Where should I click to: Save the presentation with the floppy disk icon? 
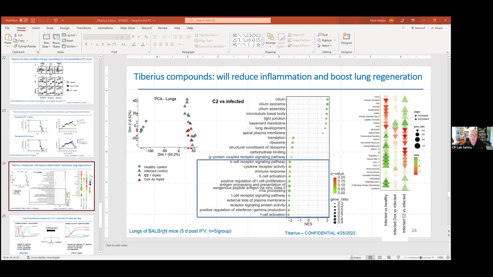point(34,20)
